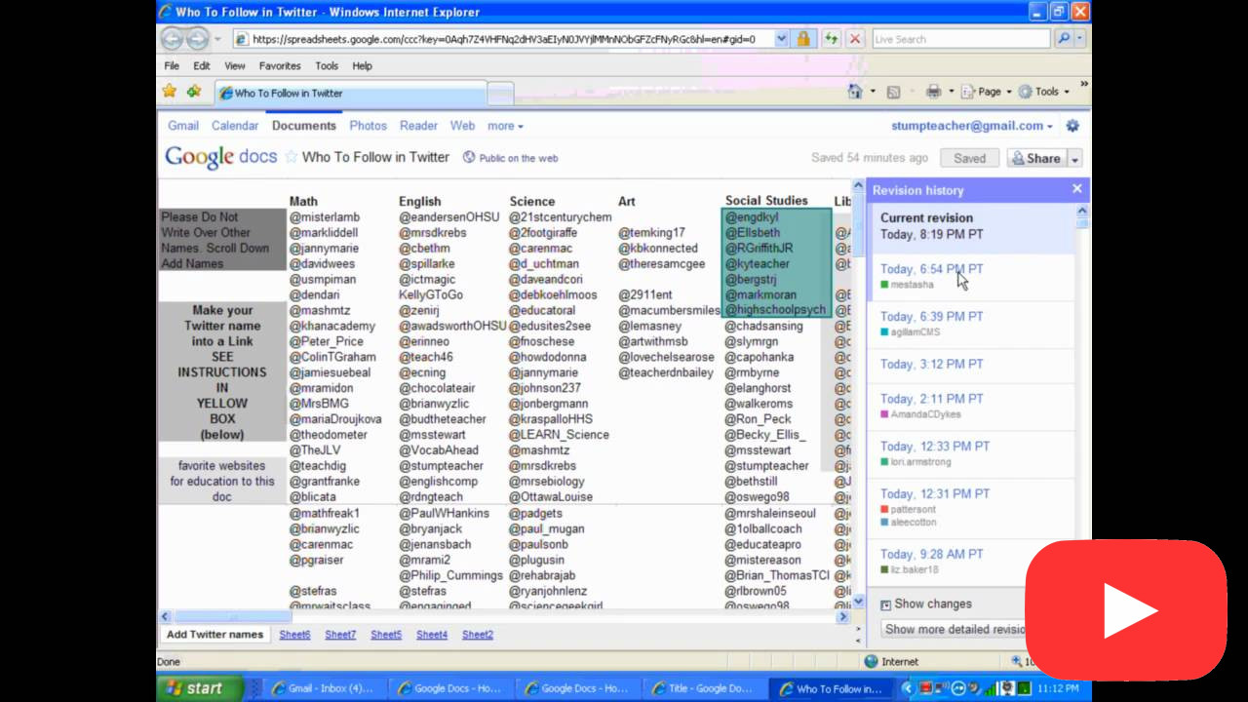Click the Print icon in toolbar
The image size is (1248, 702).
(933, 92)
